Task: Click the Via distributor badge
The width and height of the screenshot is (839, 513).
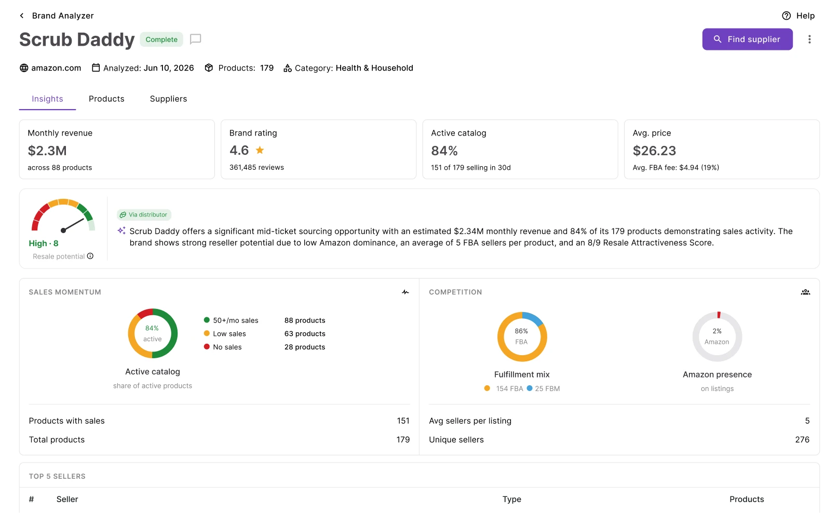Action: (144, 214)
